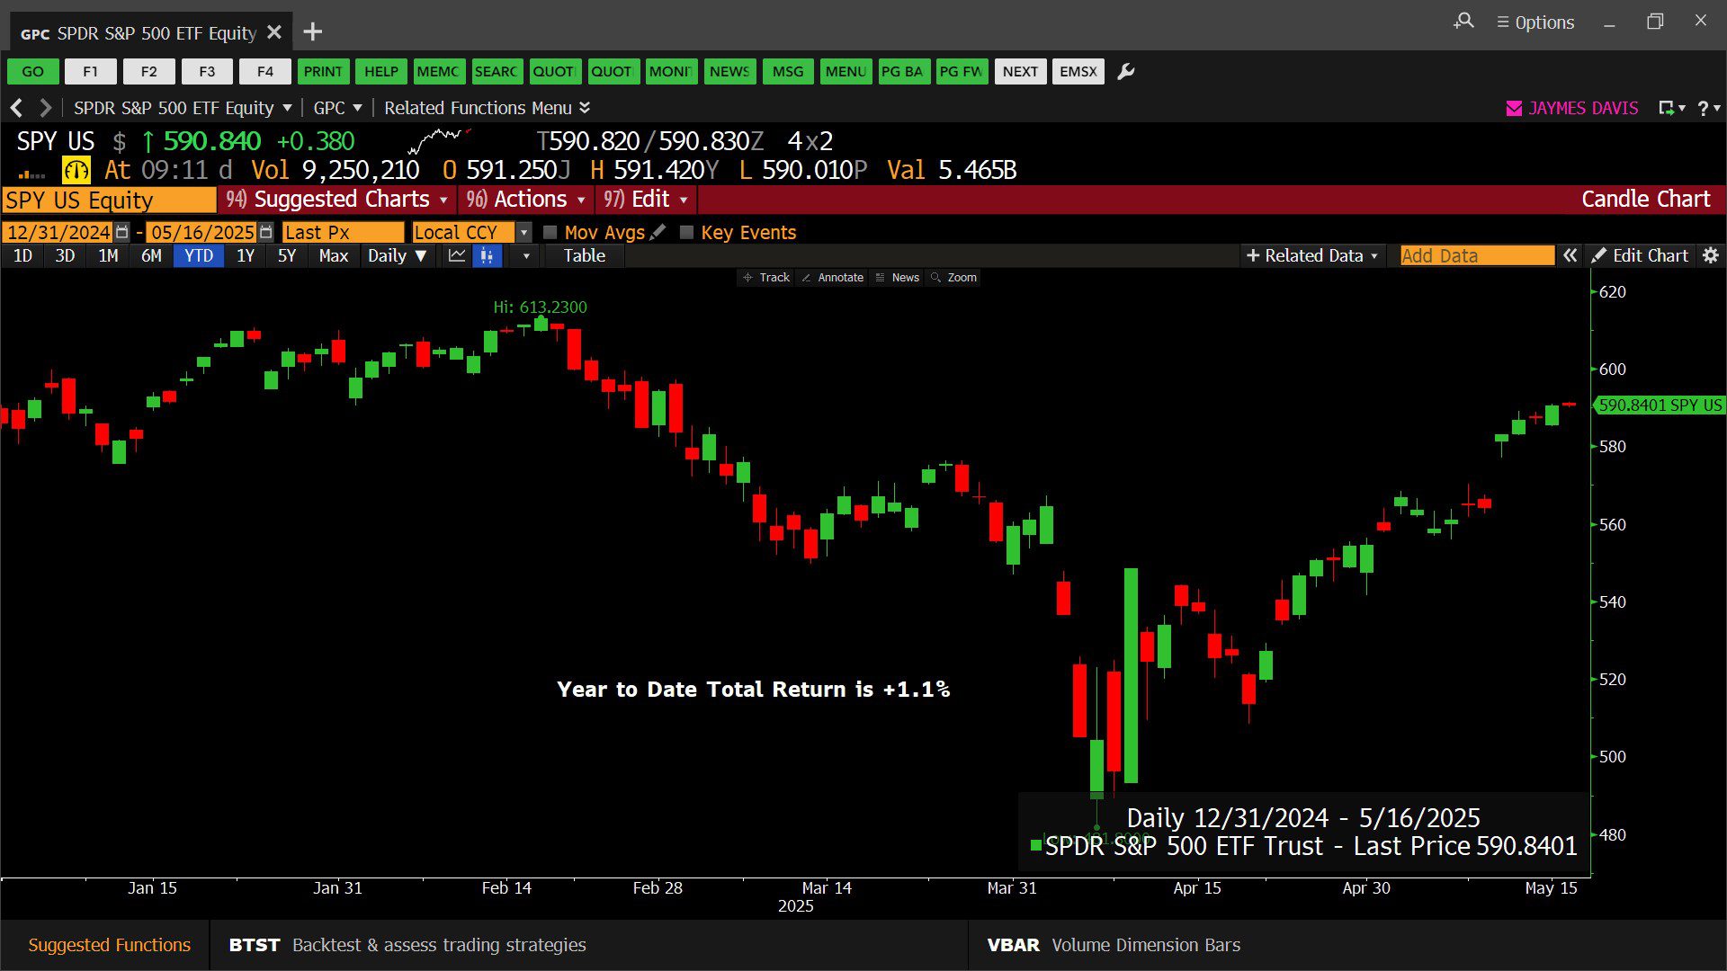The height and width of the screenshot is (971, 1727).
Task: Expand the Local CCY currency dropdown
Action: pyautogui.click(x=524, y=232)
